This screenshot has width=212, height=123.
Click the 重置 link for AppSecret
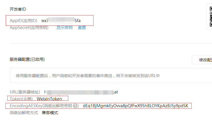[82, 28]
